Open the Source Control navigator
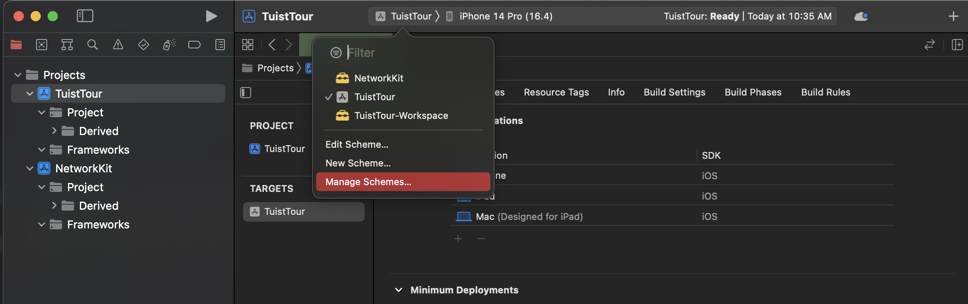Image resolution: width=968 pixels, height=304 pixels. 42,45
